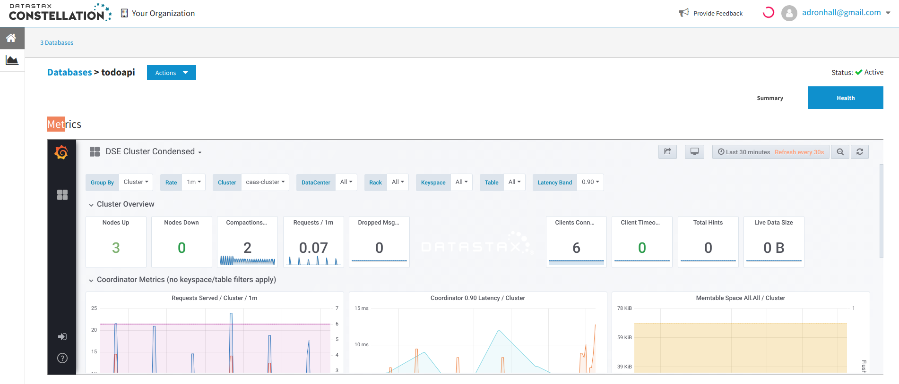Switch to the Summary tab
The image size is (899, 384).
click(770, 98)
